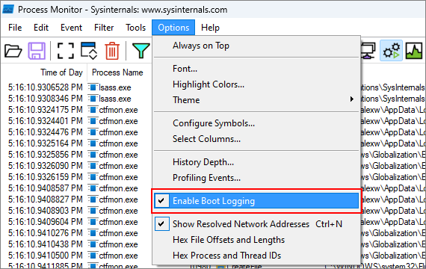Click the Open folder toolbar icon
Viewport: 426px width, 269px height.
point(13,51)
